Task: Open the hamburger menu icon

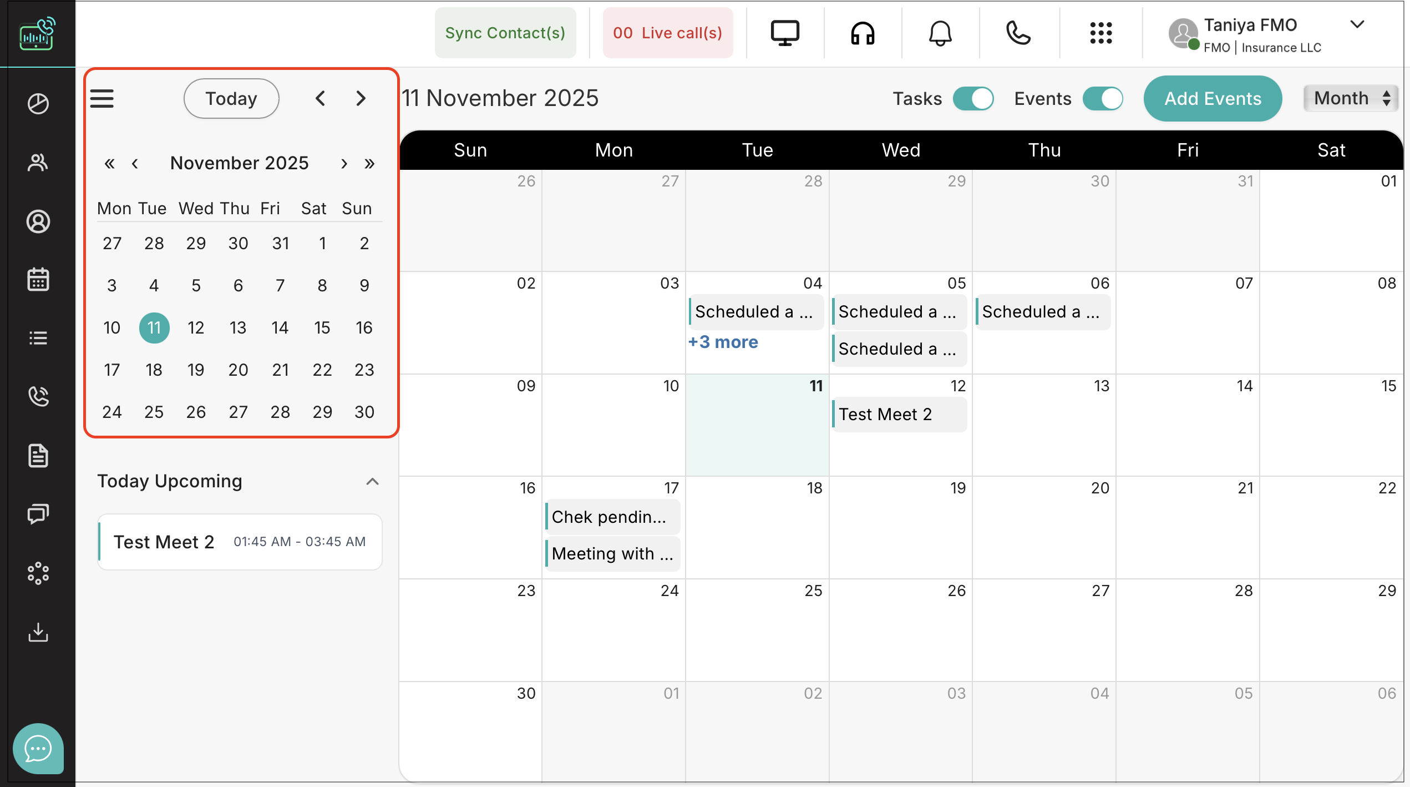Action: [102, 99]
